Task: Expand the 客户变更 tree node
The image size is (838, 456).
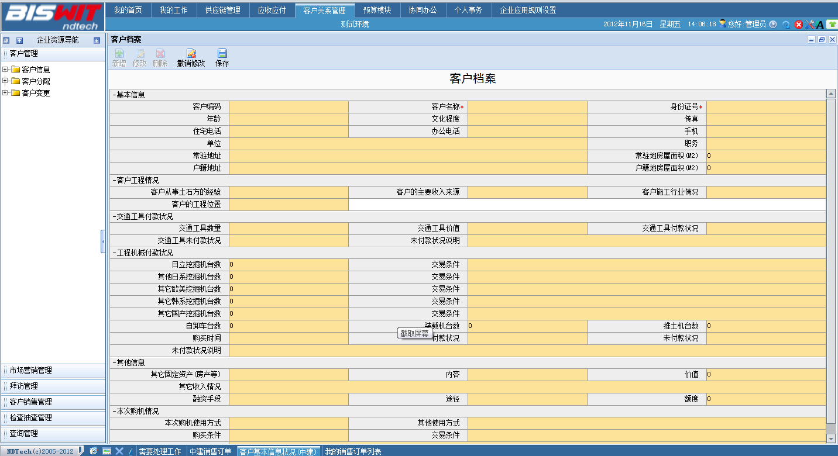Action: 5,93
